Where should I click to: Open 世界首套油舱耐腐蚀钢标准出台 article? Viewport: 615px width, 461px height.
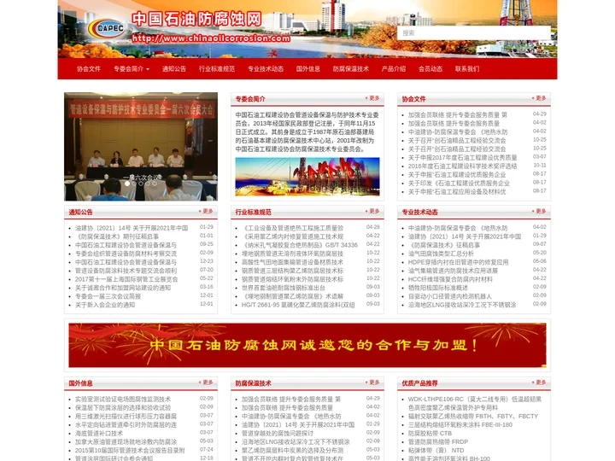284,288
